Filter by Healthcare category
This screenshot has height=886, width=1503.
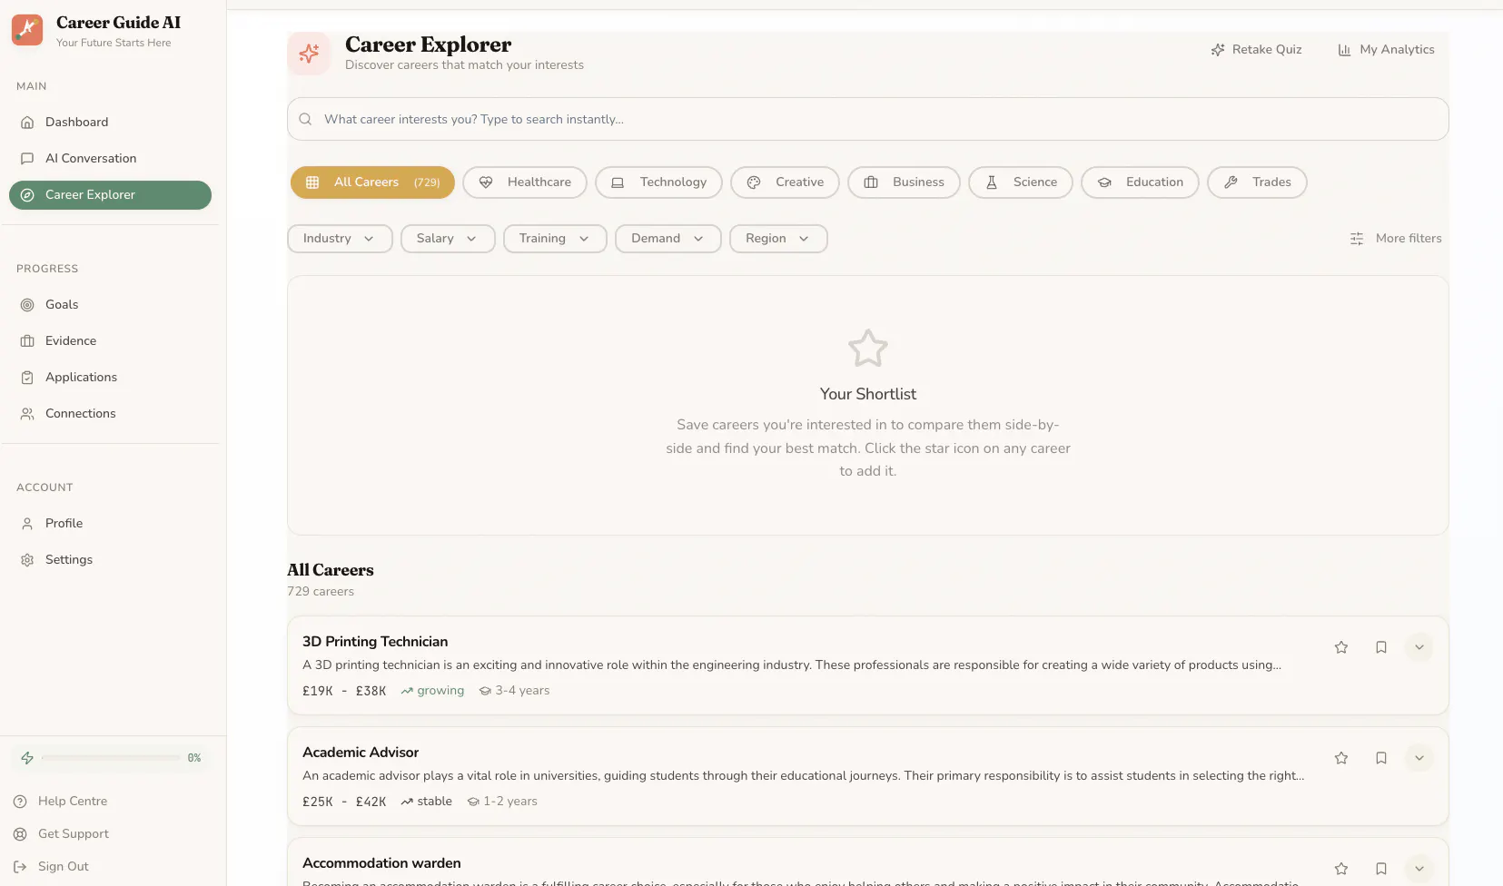(525, 182)
